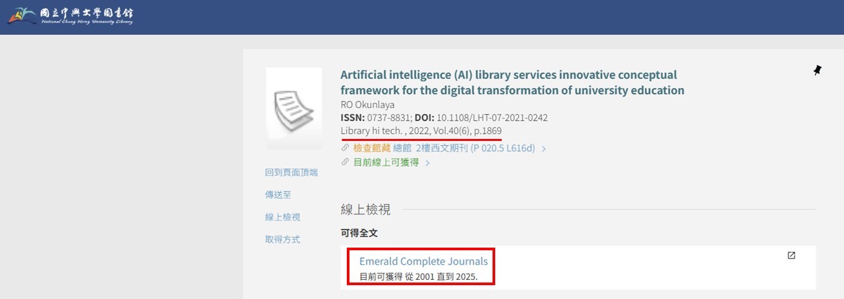The width and height of the screenshot is (844, 299).
Task: Click the 線上檢視 section heading
Action: pyautogui.click(x=366, y=209)
